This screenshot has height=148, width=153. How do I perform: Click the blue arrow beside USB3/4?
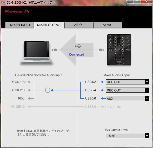click(x=103, y=90)
